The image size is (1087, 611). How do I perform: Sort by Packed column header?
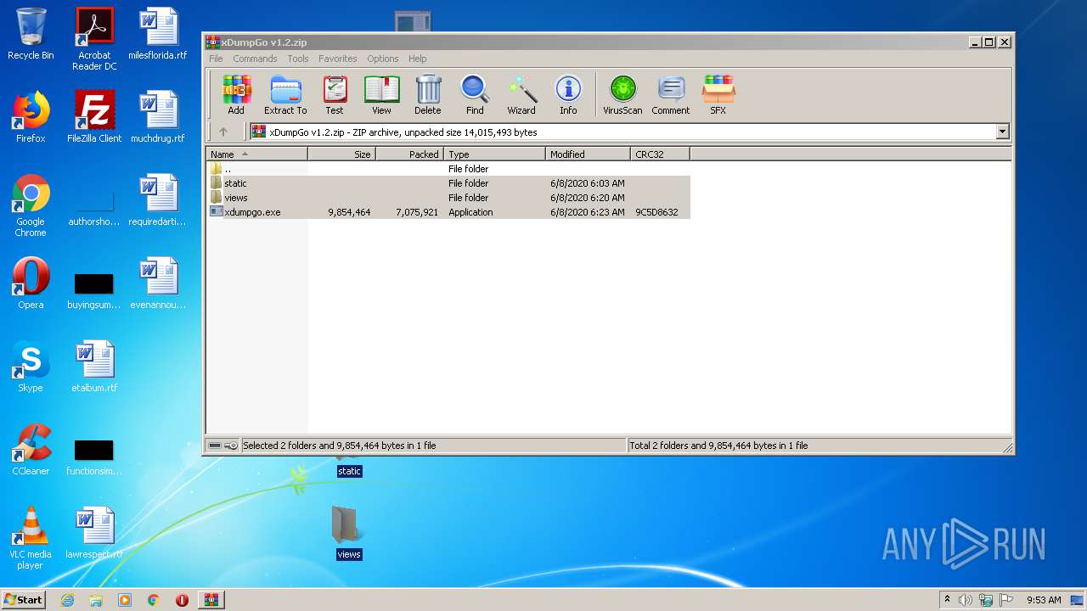point(409,154)
